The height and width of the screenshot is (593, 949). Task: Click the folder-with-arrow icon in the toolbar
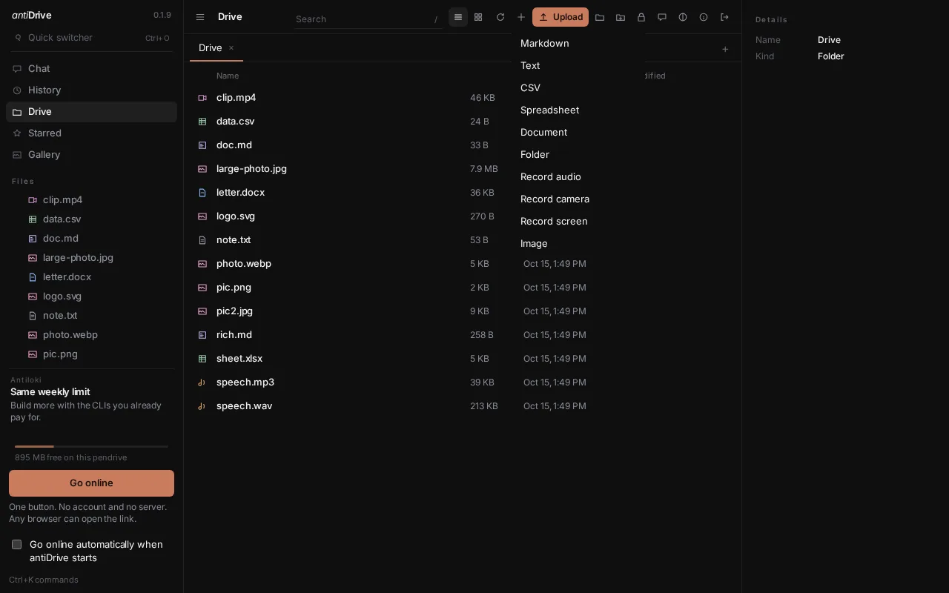coord(621,17)
